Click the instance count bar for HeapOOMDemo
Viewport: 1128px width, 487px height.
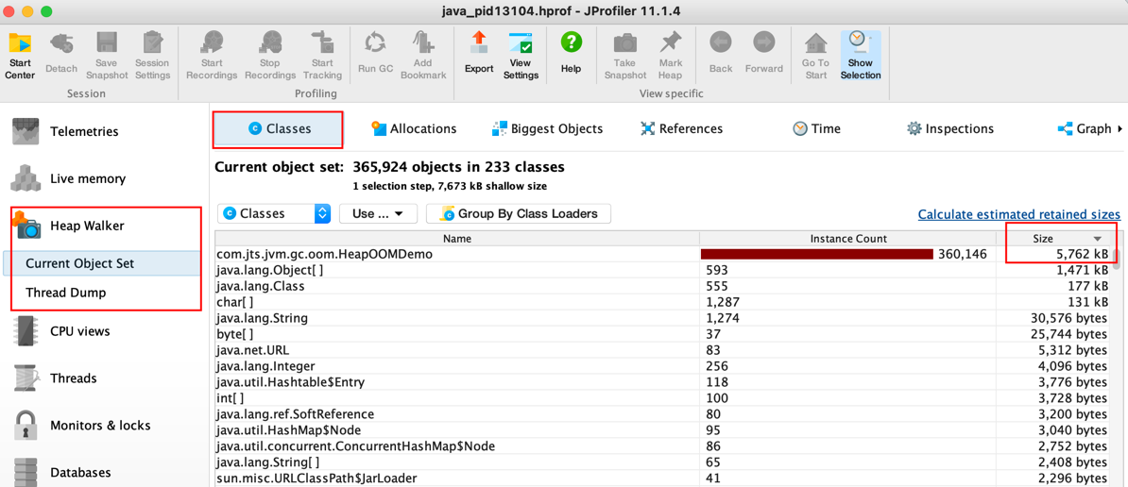(817, 254)
